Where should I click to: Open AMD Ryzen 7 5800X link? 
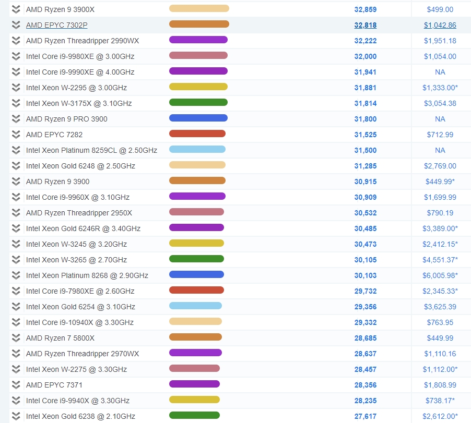click(x=60, y=338)
